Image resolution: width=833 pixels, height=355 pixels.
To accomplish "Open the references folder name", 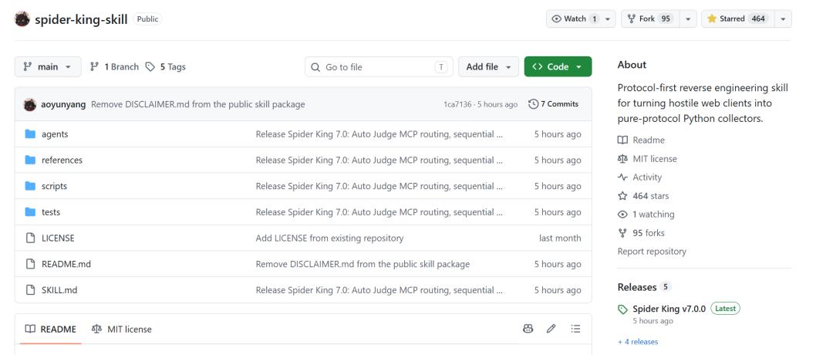I will coord(62,160).
